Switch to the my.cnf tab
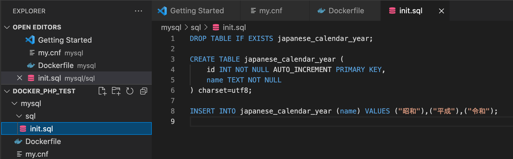 [x=275, y=11]
